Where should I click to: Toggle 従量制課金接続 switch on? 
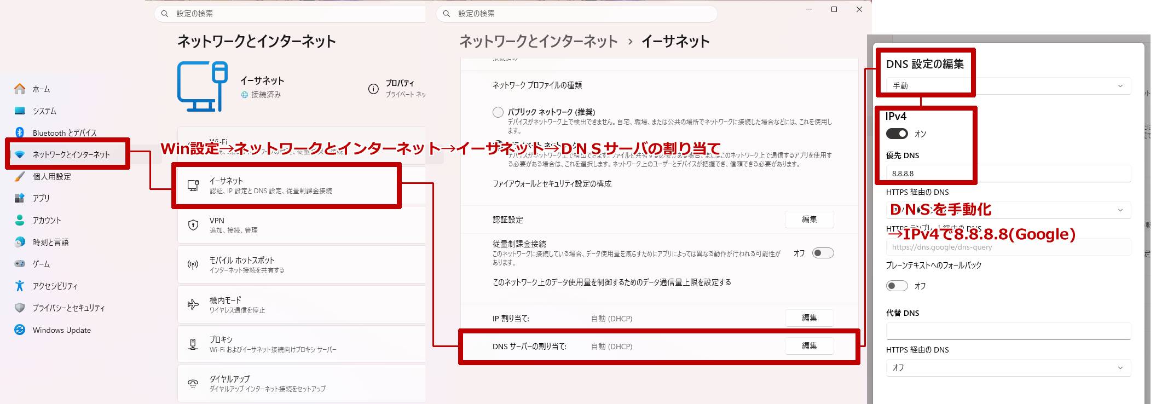point(823,253)
